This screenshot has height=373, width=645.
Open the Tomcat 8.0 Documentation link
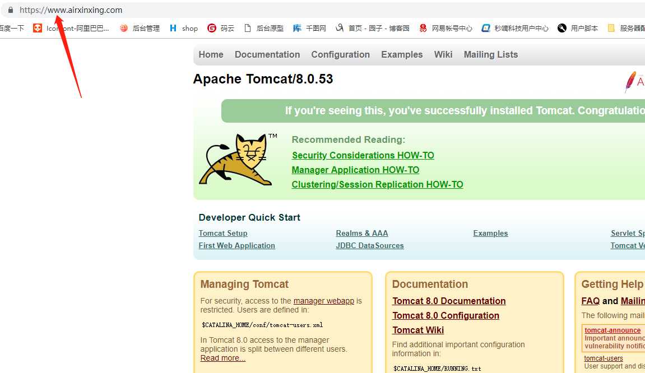[x=449, y=301]
